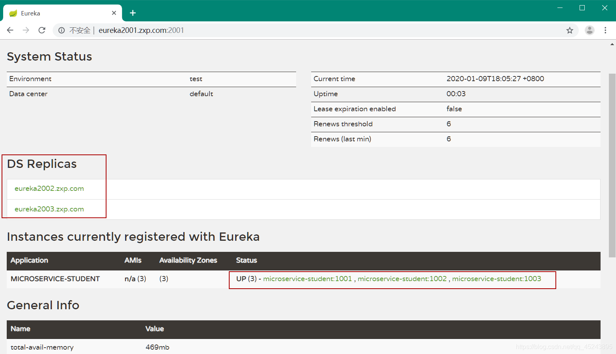The width and height of the screenshot is (616, 354).
Task: Click the 'Renews threshold' label
Action: (343, 124)
